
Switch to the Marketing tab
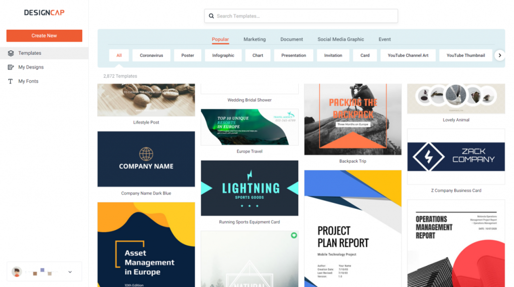pyautogui.click(x=254, y=39)
